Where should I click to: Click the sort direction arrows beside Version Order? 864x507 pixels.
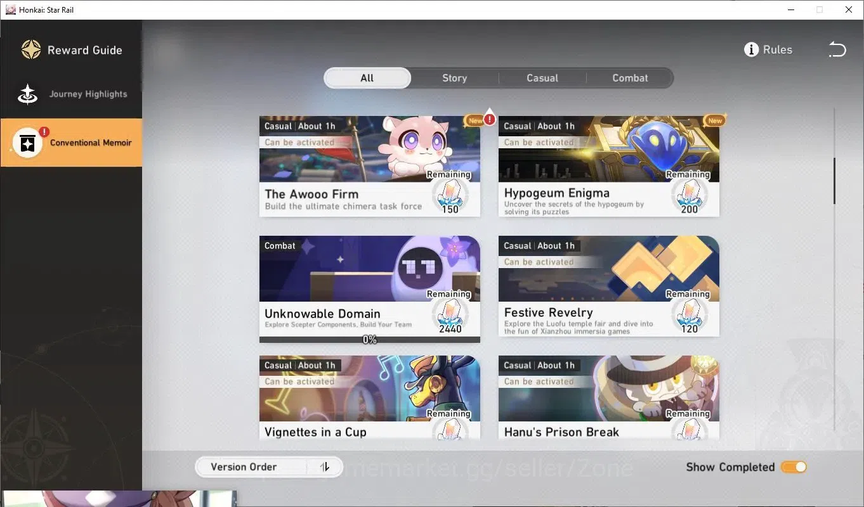pyautogui.click(x=325, y=467)
